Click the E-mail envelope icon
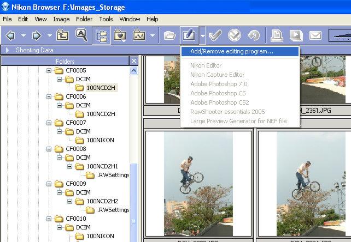 click(315, 35)
